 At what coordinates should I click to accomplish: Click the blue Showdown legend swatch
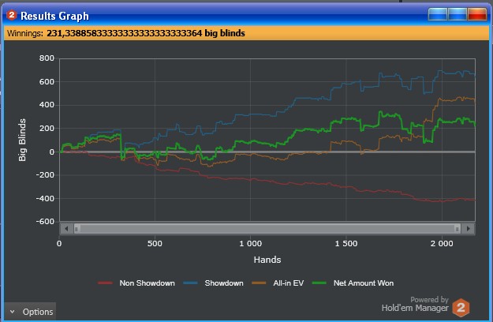coord(191,283)
